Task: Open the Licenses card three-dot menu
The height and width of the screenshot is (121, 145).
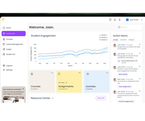Action: [x=107, y=73]
